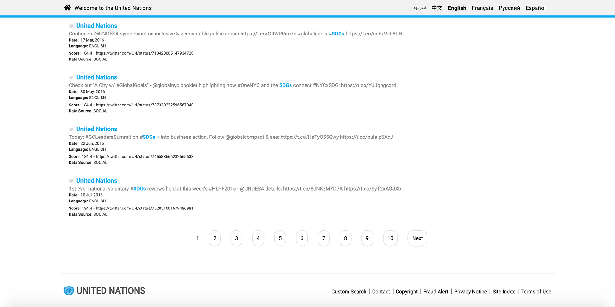Go to results page 2

click(215, 238)
